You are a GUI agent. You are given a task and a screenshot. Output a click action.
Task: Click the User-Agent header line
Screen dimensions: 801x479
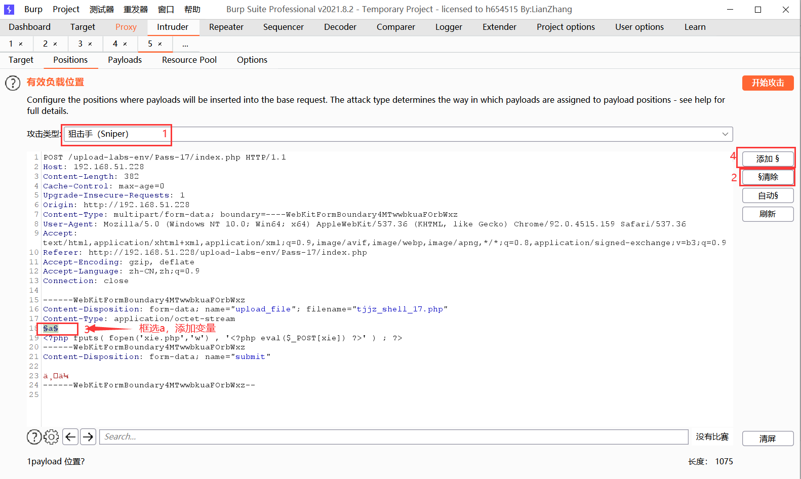[365, 224]
